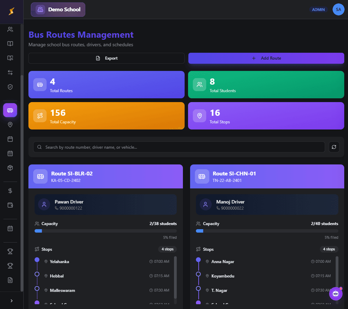This screenshot has width=348, height=309.
Task: Click the left sidebar scrollbar
Action: [x=22, y=183]
